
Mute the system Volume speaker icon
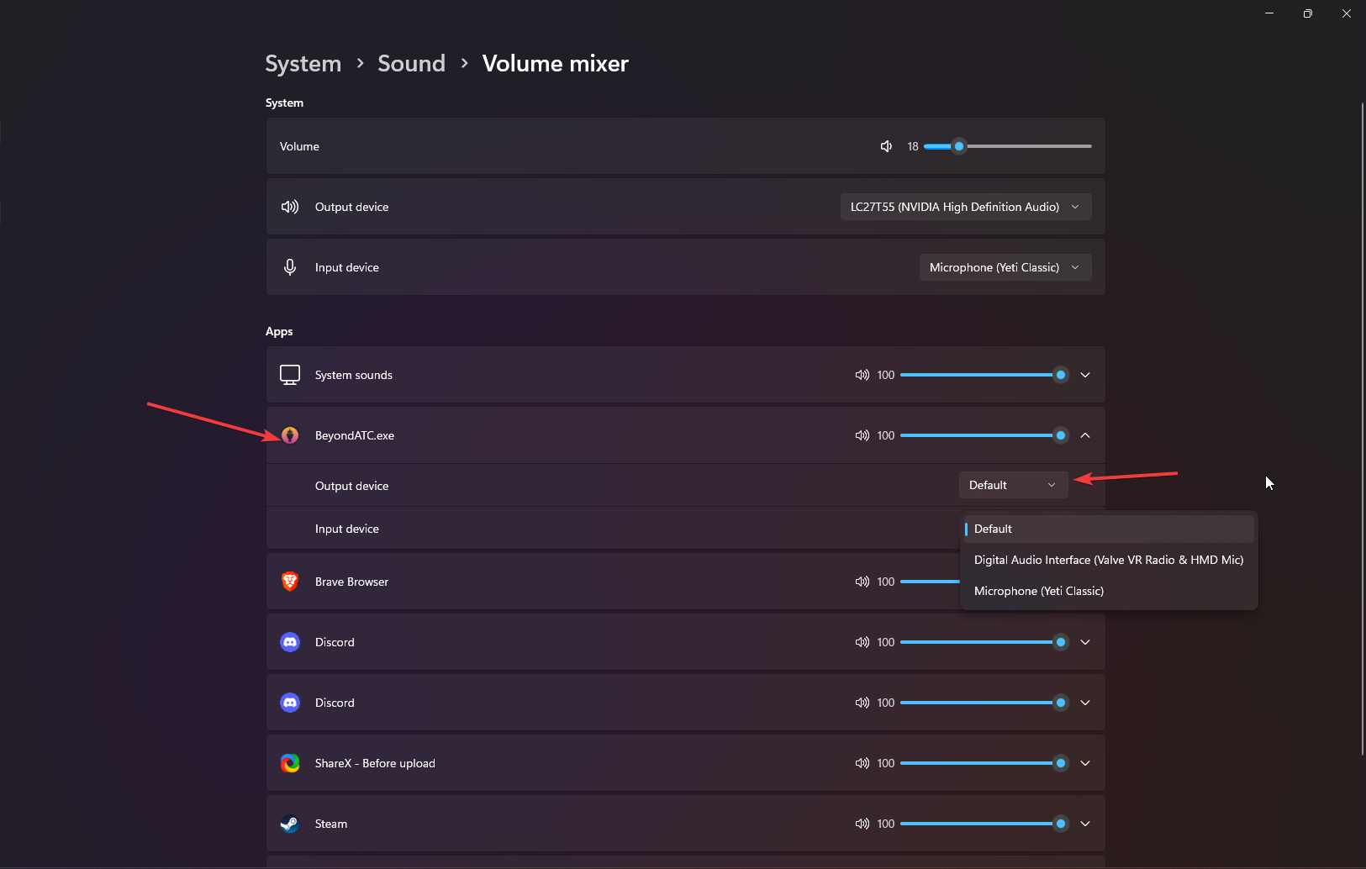[x=886, y=146]
